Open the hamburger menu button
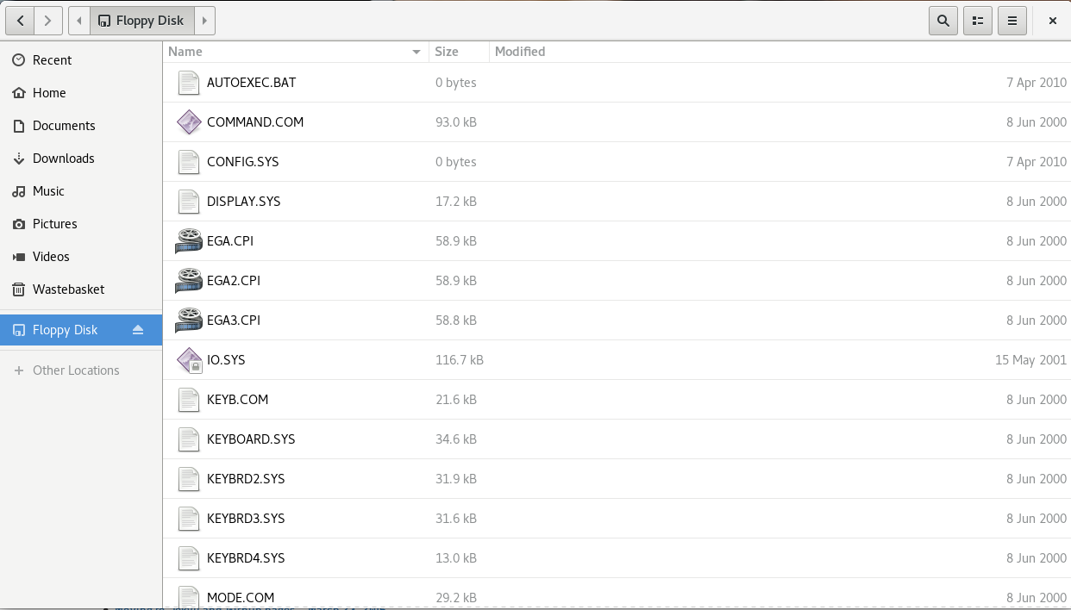Screen dimensions: 1071x610 click(x=1012, y=21)
